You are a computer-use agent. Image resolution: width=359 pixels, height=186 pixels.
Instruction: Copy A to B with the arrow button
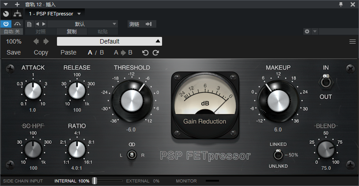point(123,53)
